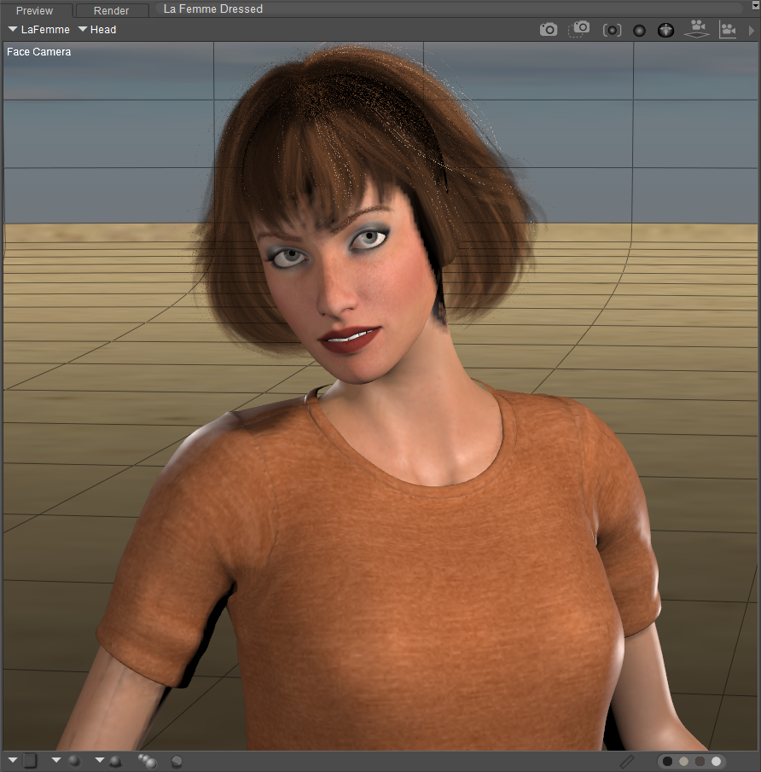Click the Render camera icon
This screenshot has width=761, height=772.
point(549,30)
